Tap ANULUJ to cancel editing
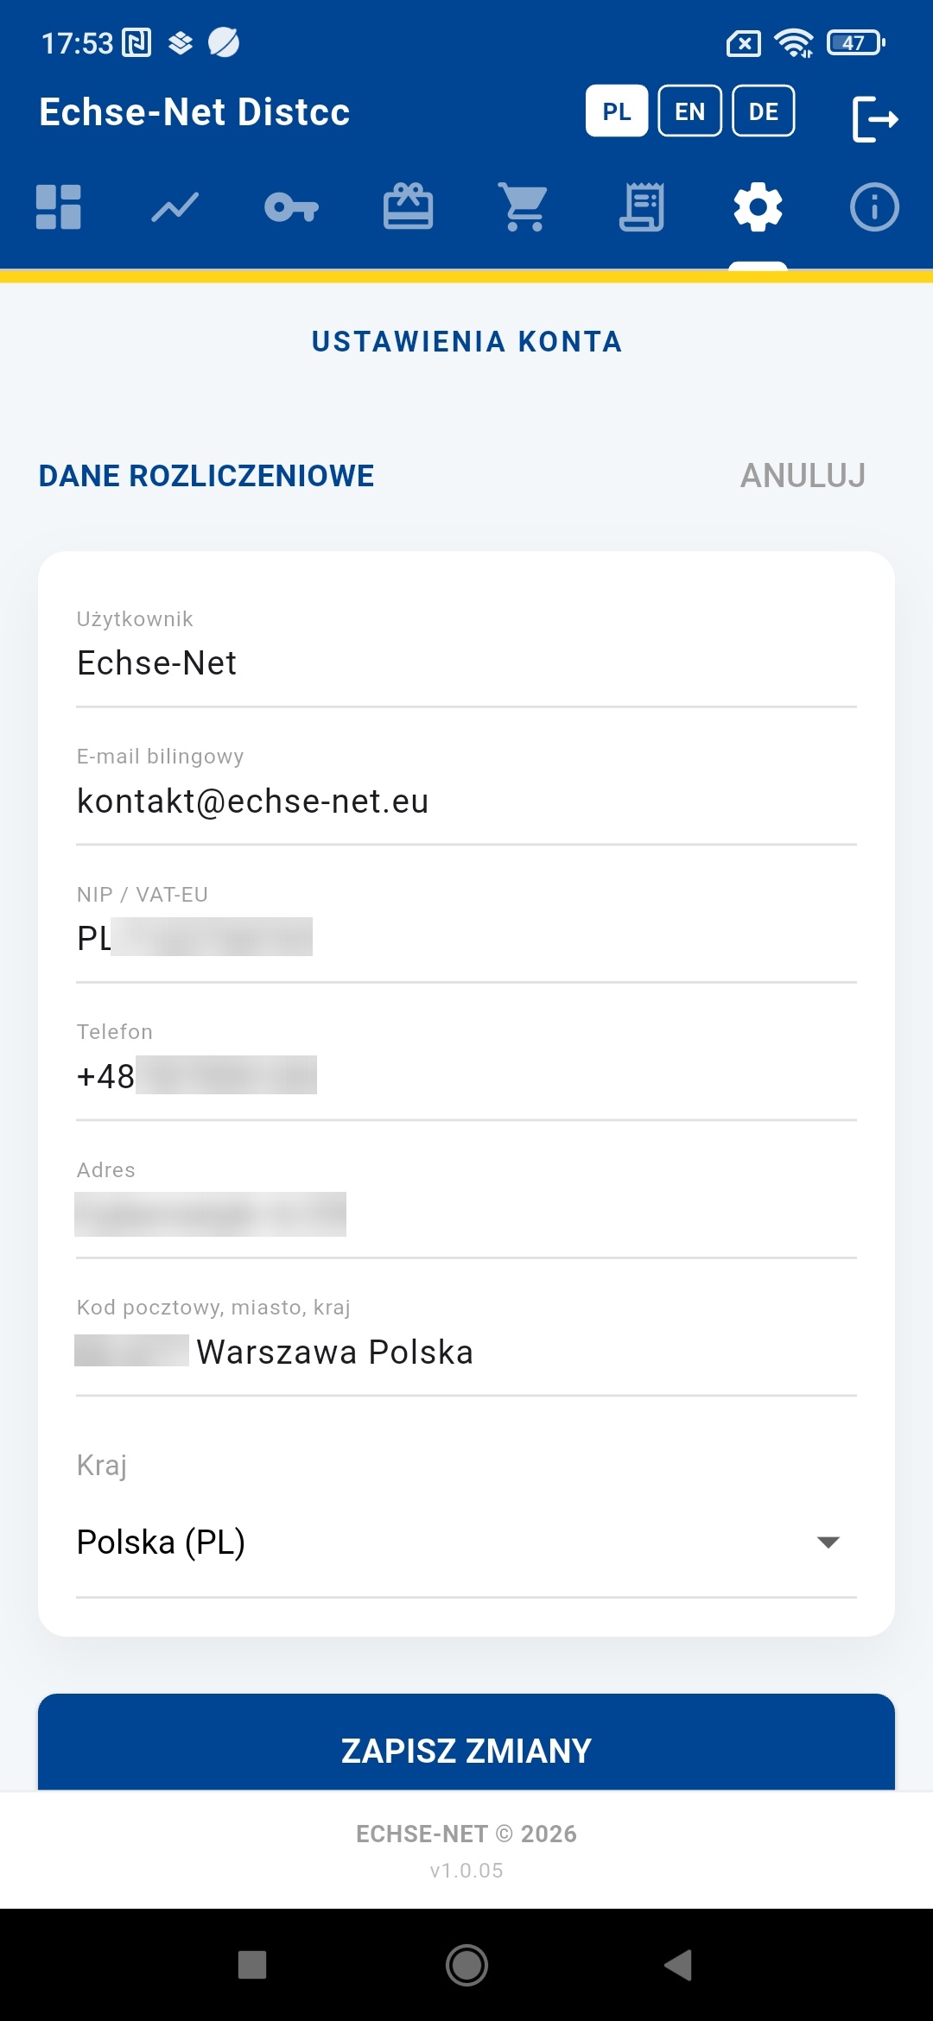The height and width of the screenshot is (2021, 933). [x=803, y=475]
